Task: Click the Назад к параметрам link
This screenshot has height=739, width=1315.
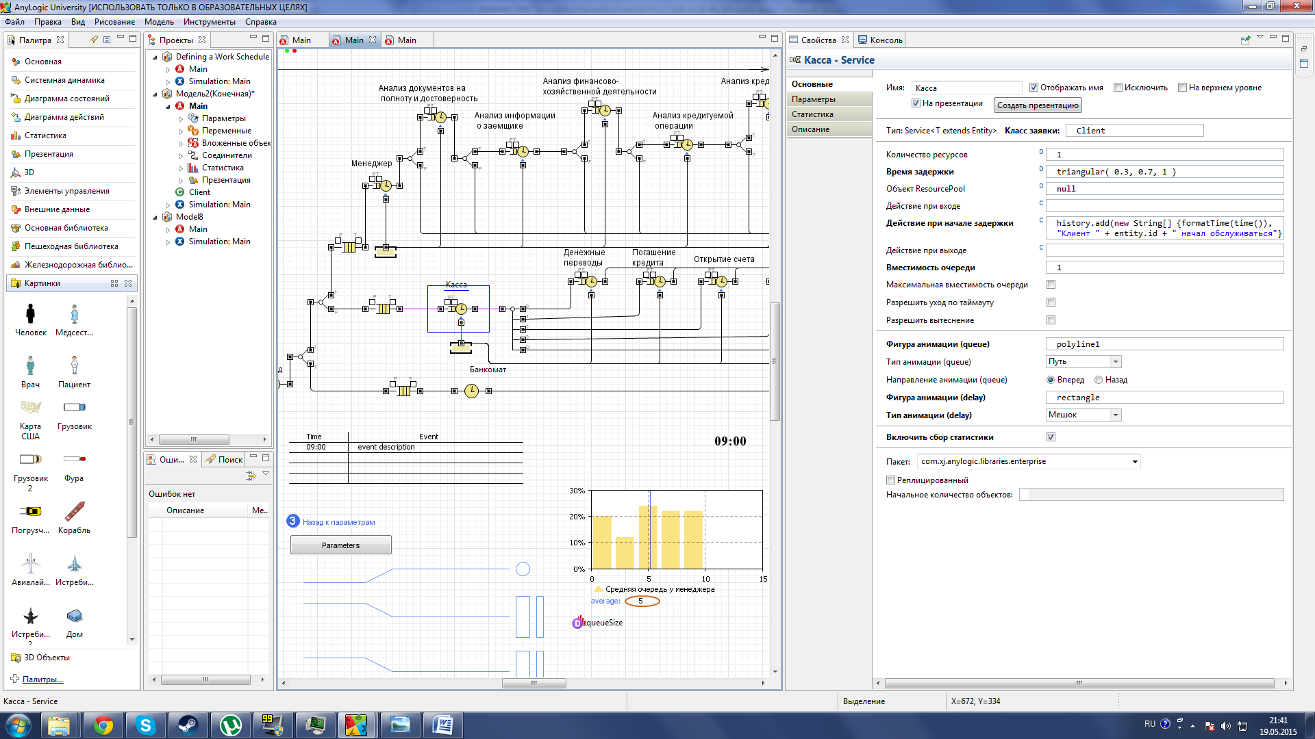Action: click(x=338, y=522)
